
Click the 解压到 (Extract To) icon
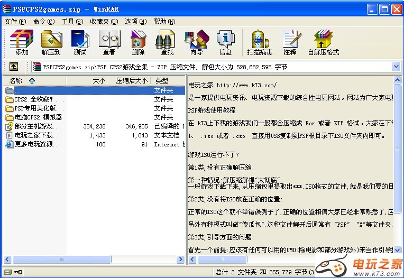51,42
